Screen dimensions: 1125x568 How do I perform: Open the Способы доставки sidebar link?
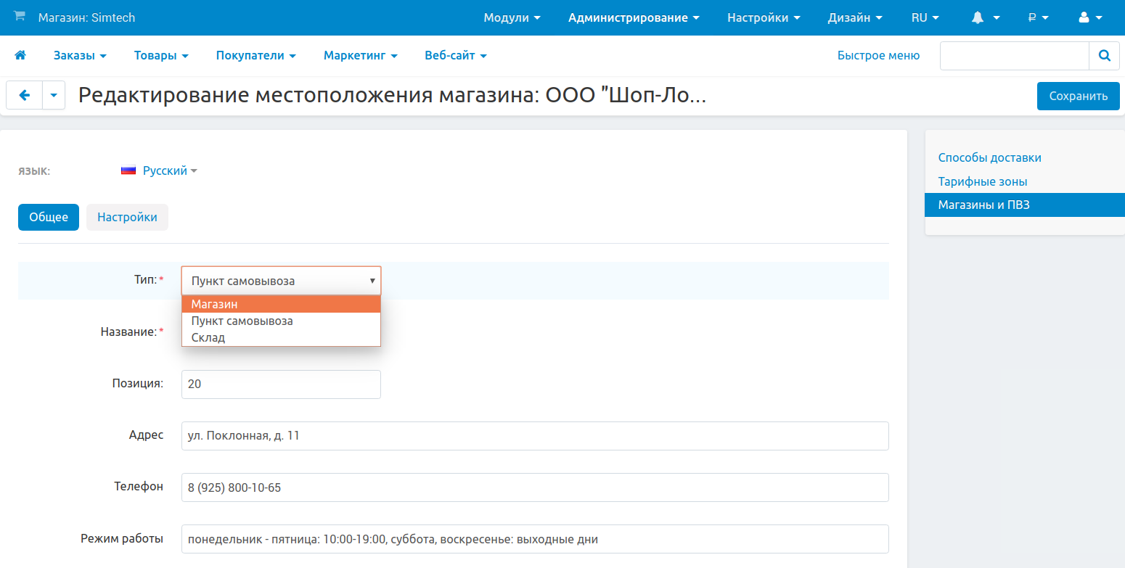click(989, 157)
